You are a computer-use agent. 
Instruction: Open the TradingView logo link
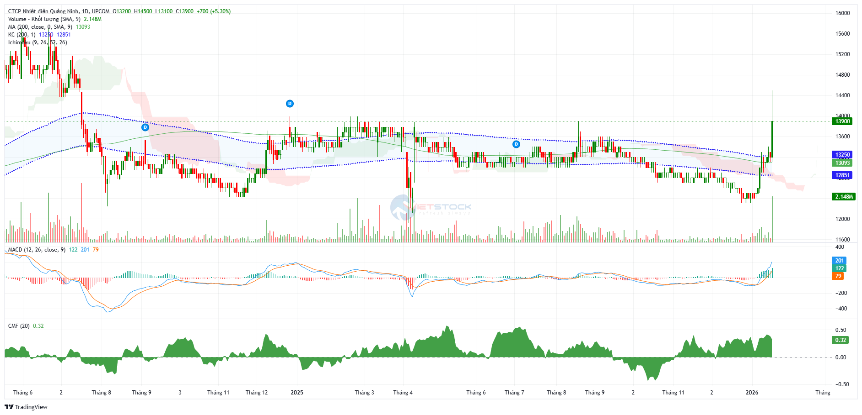tap(26, 407)
